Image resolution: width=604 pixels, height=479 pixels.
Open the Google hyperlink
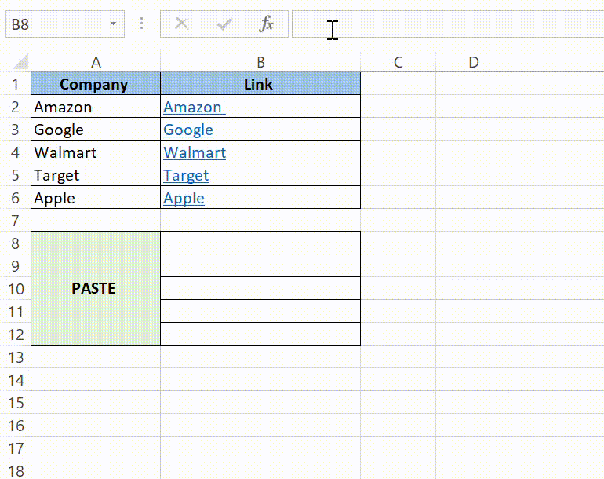pyautogui.click(x=188, y=130)
